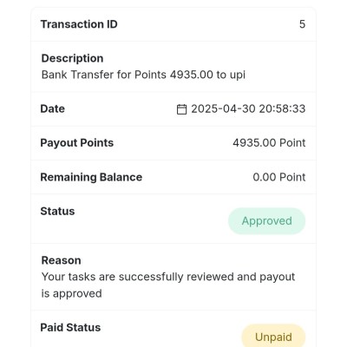The height and width of the screenshot is (347, 347).
Task: Click the Approved status badge
Action: pos(267,221)
